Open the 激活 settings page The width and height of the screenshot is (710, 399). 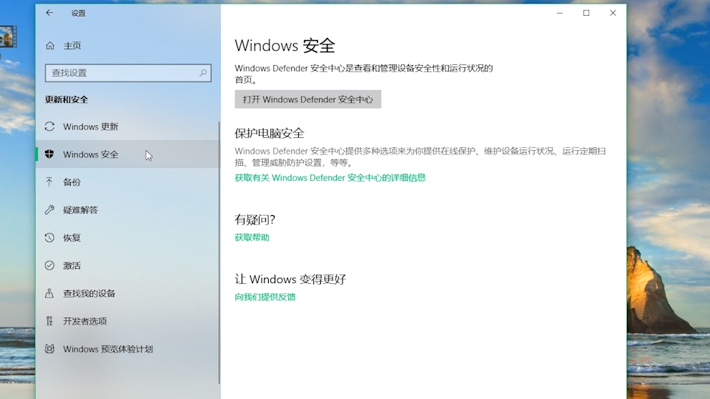[128, 265]
